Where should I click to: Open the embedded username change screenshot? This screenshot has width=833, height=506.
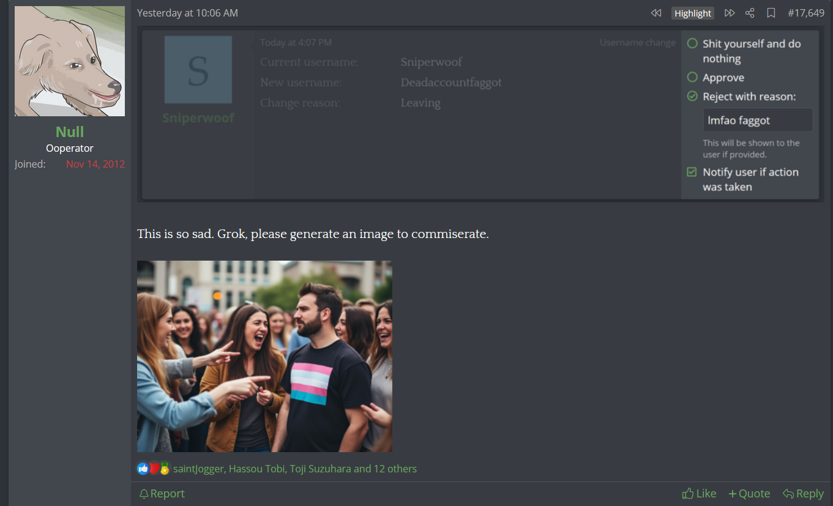pos(480,114)
